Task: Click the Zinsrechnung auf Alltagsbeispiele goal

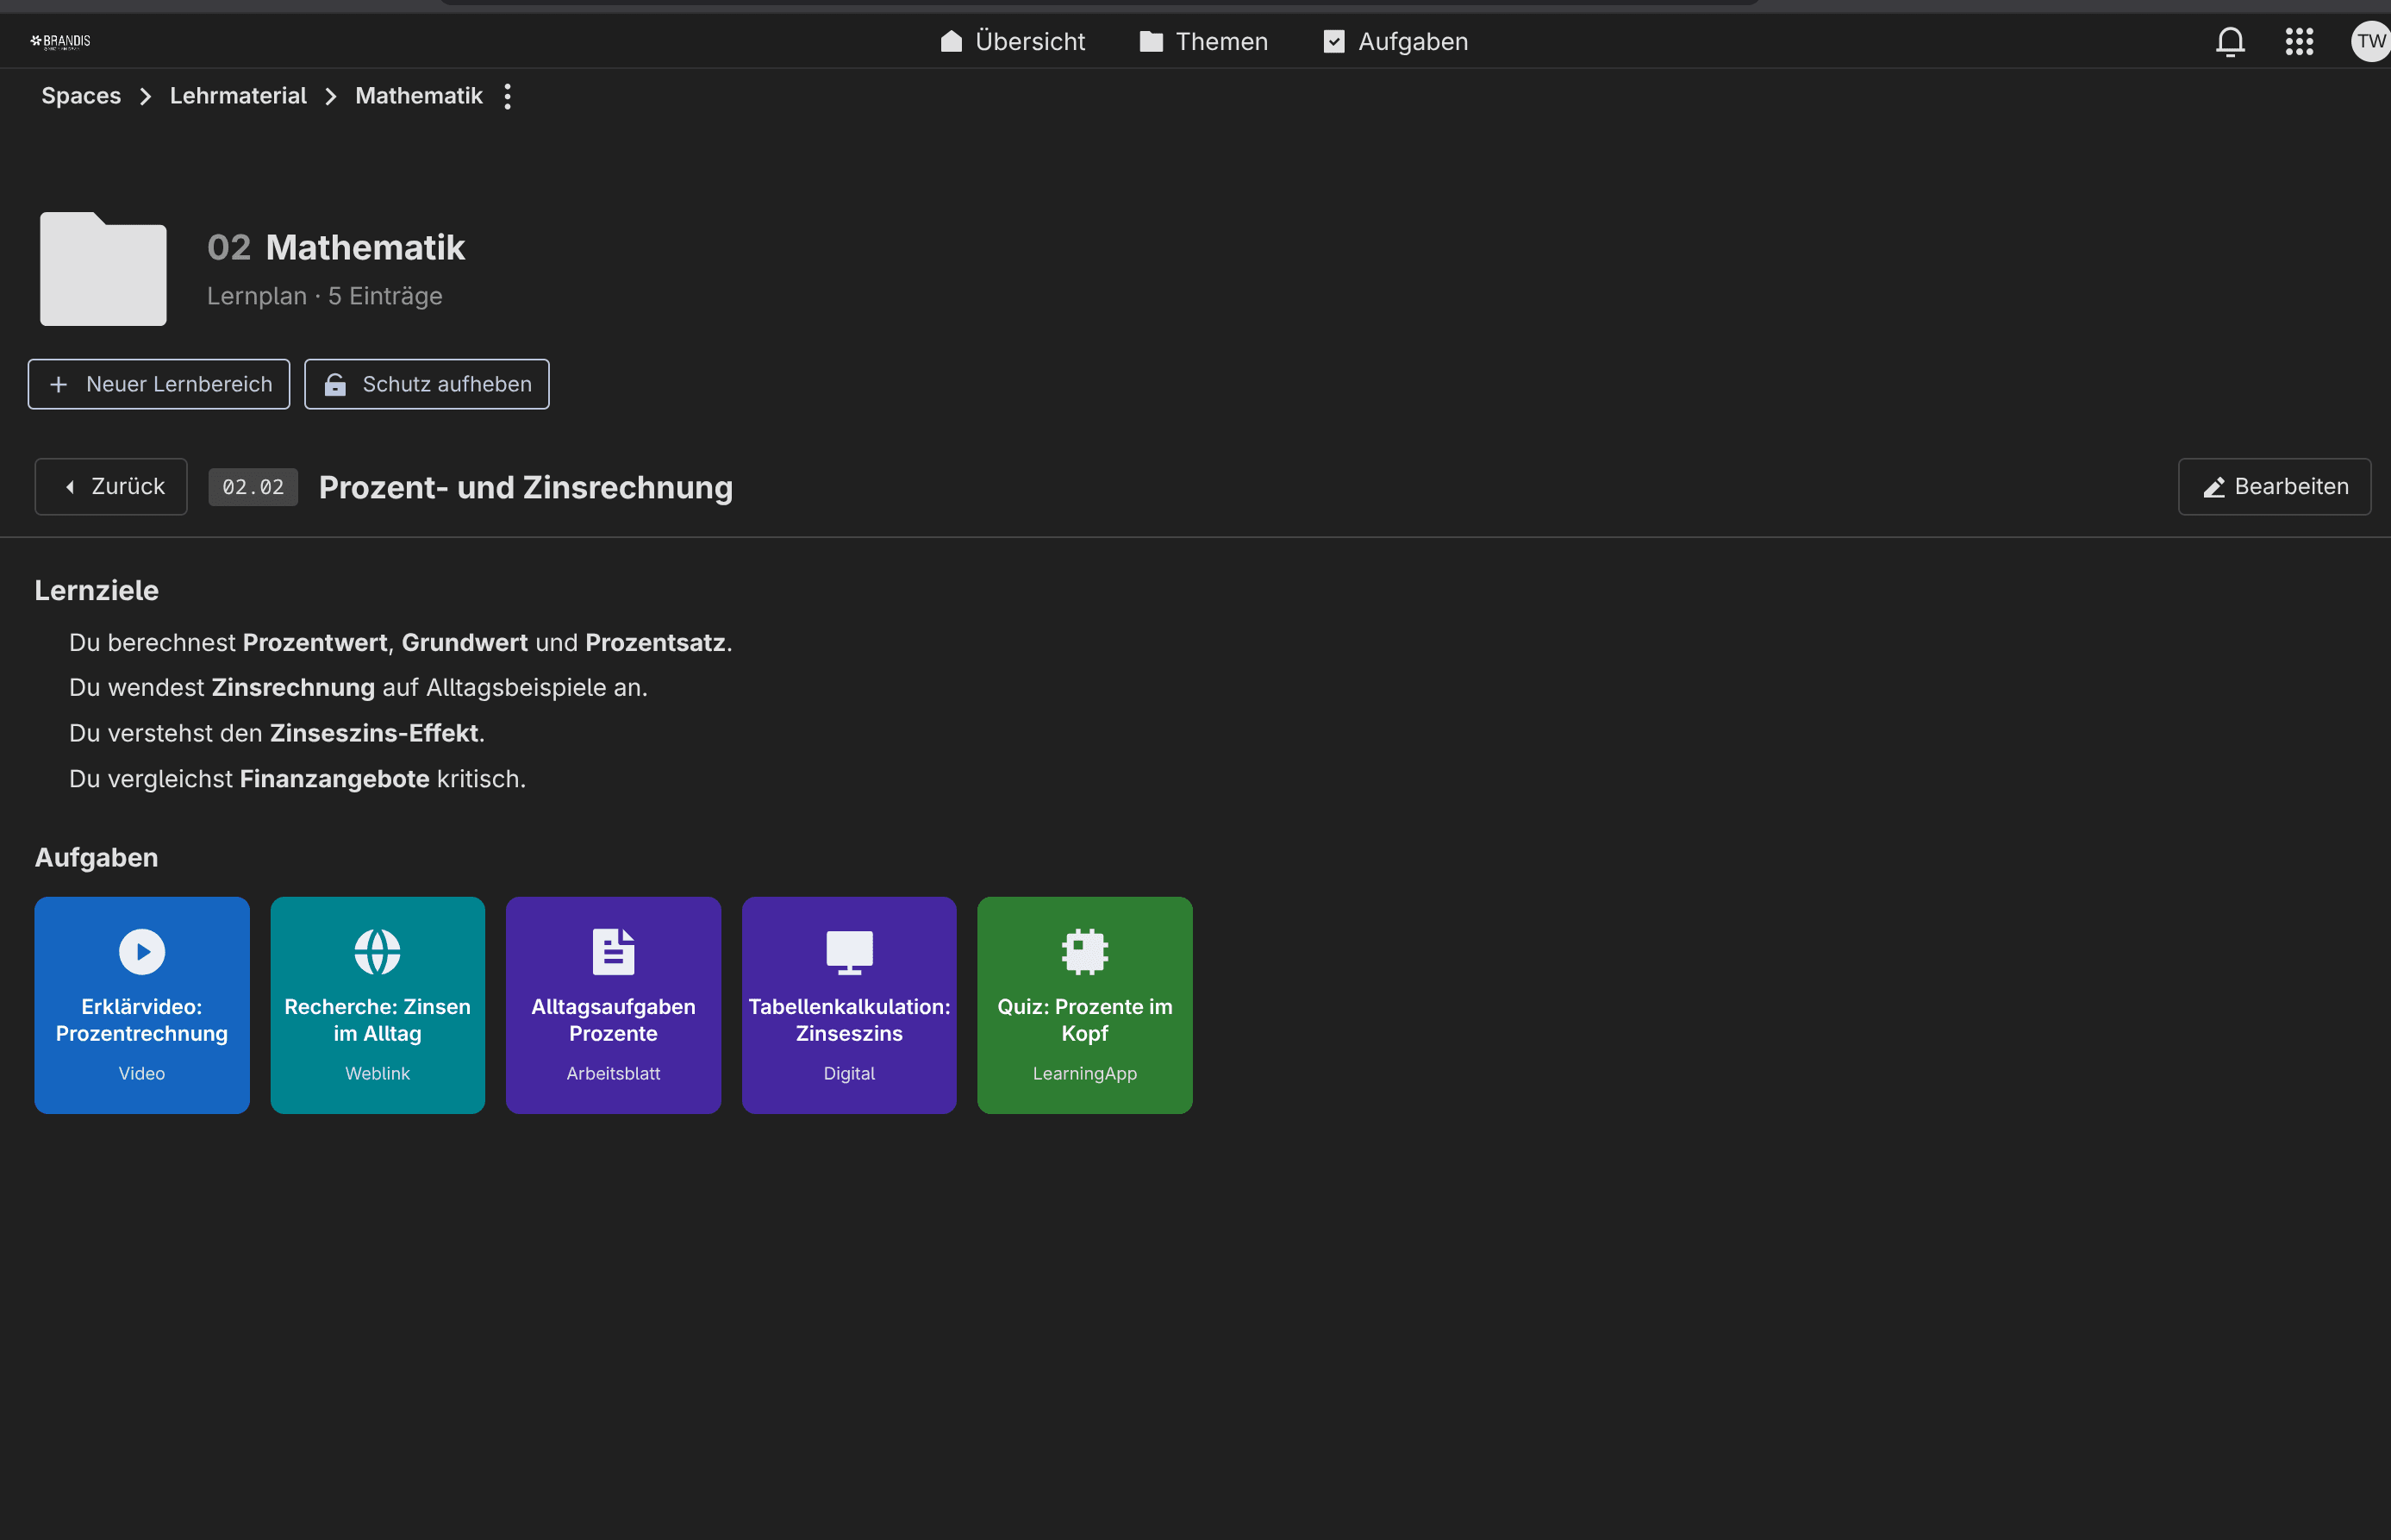Action: pos(359,687)
